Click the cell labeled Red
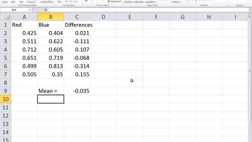Screen dimensions: 252x142 24,25
